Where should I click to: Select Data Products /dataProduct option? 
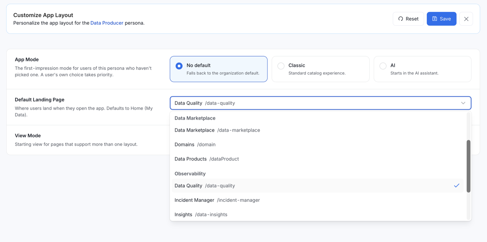tap(317, 159)
